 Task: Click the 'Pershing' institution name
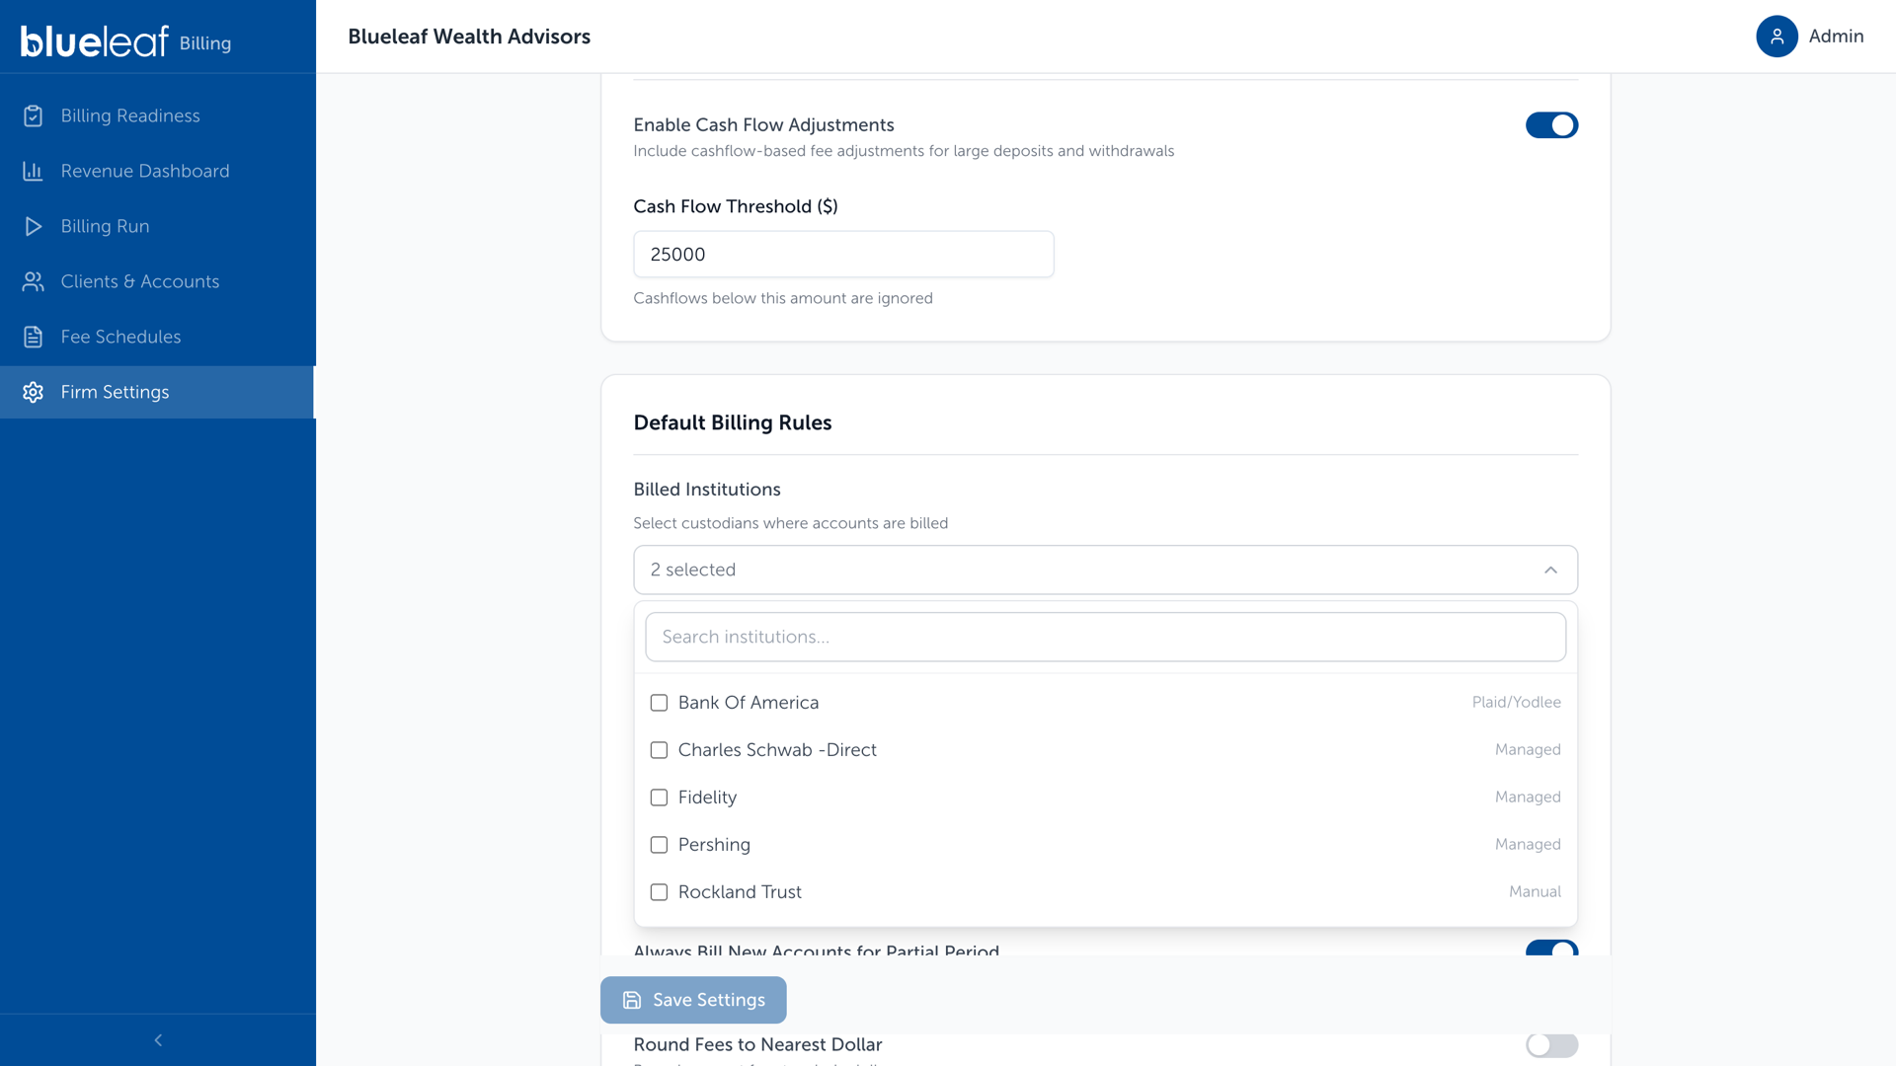[x=714, y=845]
